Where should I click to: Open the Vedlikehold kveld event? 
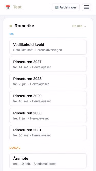coord(48,47)
